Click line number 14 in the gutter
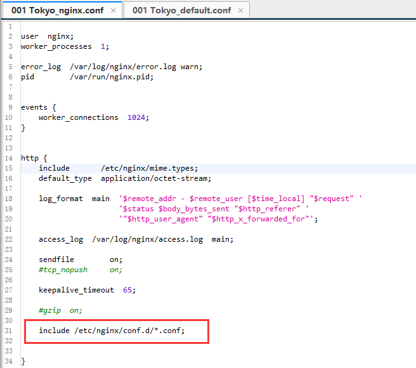 [8, 158]
